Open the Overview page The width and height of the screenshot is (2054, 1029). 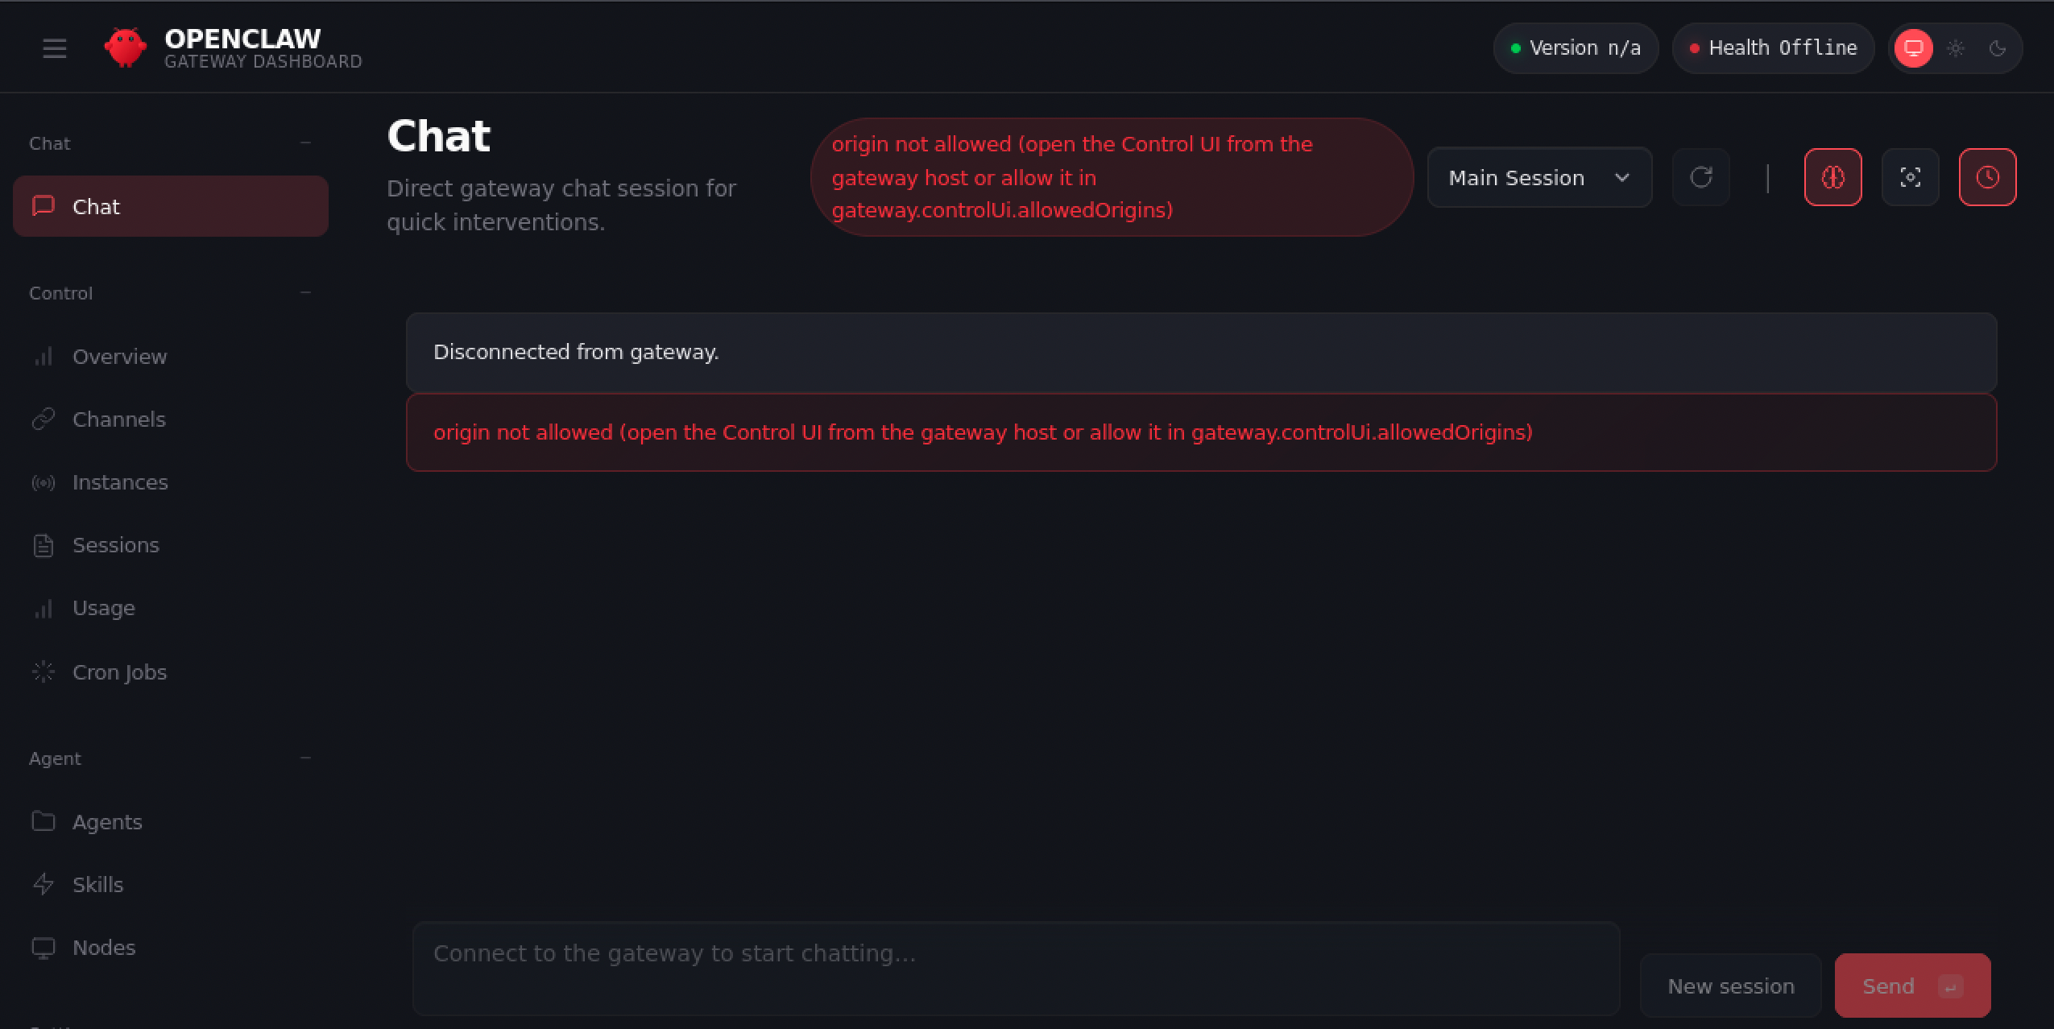point(119,357)
